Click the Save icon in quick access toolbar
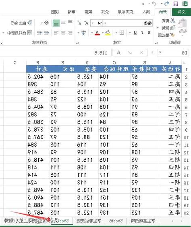The width and height of the screenshot is (191, 227). coord(176,4)
